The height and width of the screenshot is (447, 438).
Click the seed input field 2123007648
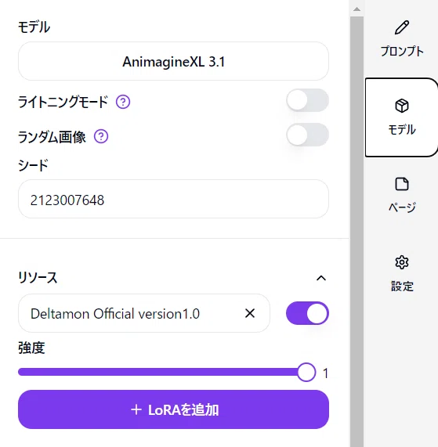173,199
